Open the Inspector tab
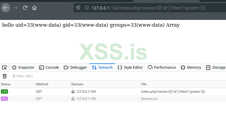 tap(23, 68)
